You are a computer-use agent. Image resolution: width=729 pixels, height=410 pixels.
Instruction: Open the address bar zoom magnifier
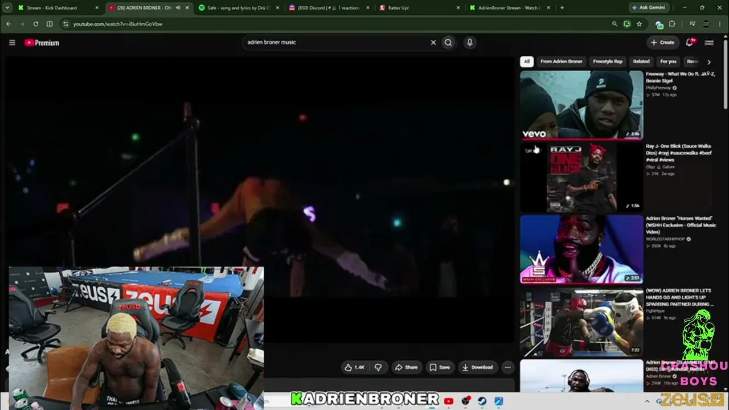(615, 24)
